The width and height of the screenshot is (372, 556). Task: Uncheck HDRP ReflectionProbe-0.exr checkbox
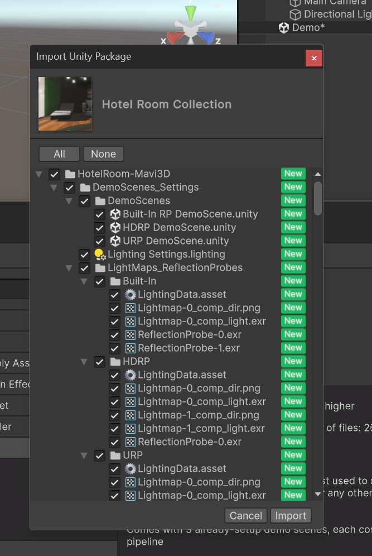114,442
